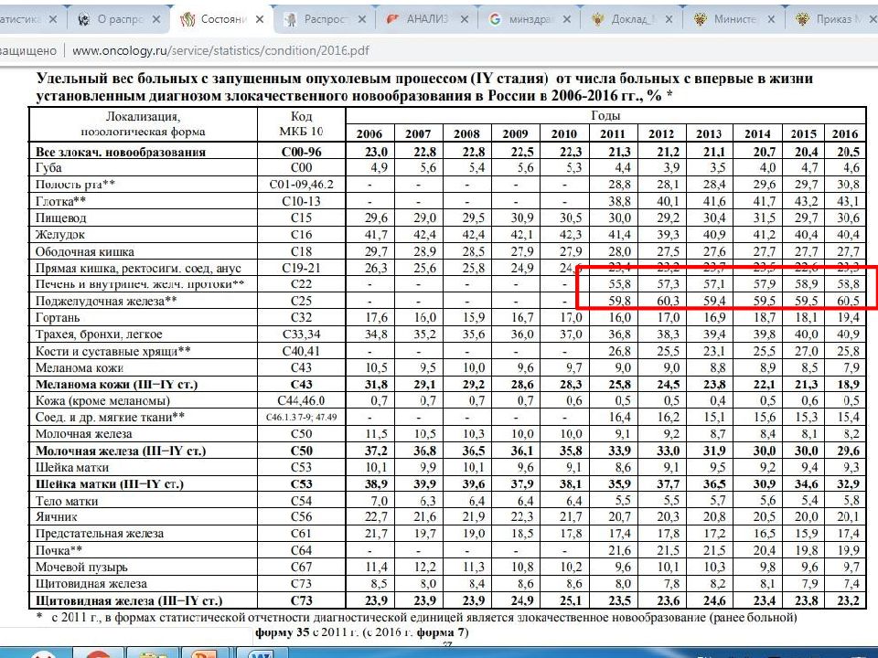Click the '2011' year column header
Viewport: 878px width, 658px height.
[x=612, y=133]
